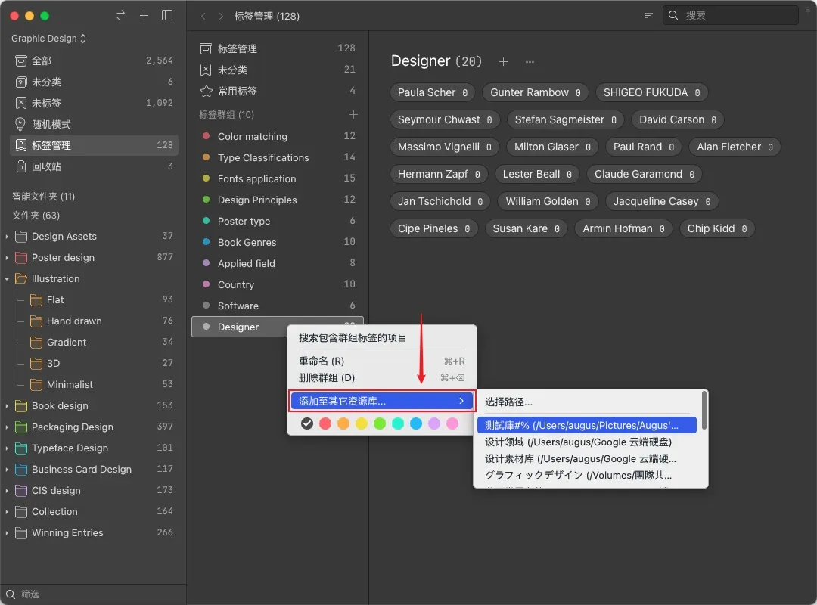The height and width of the screenshot is (605, 817).
Task: Click the plus icon in the sidebar header
Action: point(144,16)
